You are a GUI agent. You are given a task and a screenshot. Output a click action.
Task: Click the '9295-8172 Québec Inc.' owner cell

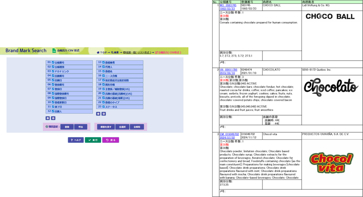coord(332,72)
